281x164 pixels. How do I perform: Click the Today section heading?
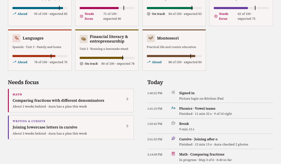pyautogui.click(x=155, y=82)
